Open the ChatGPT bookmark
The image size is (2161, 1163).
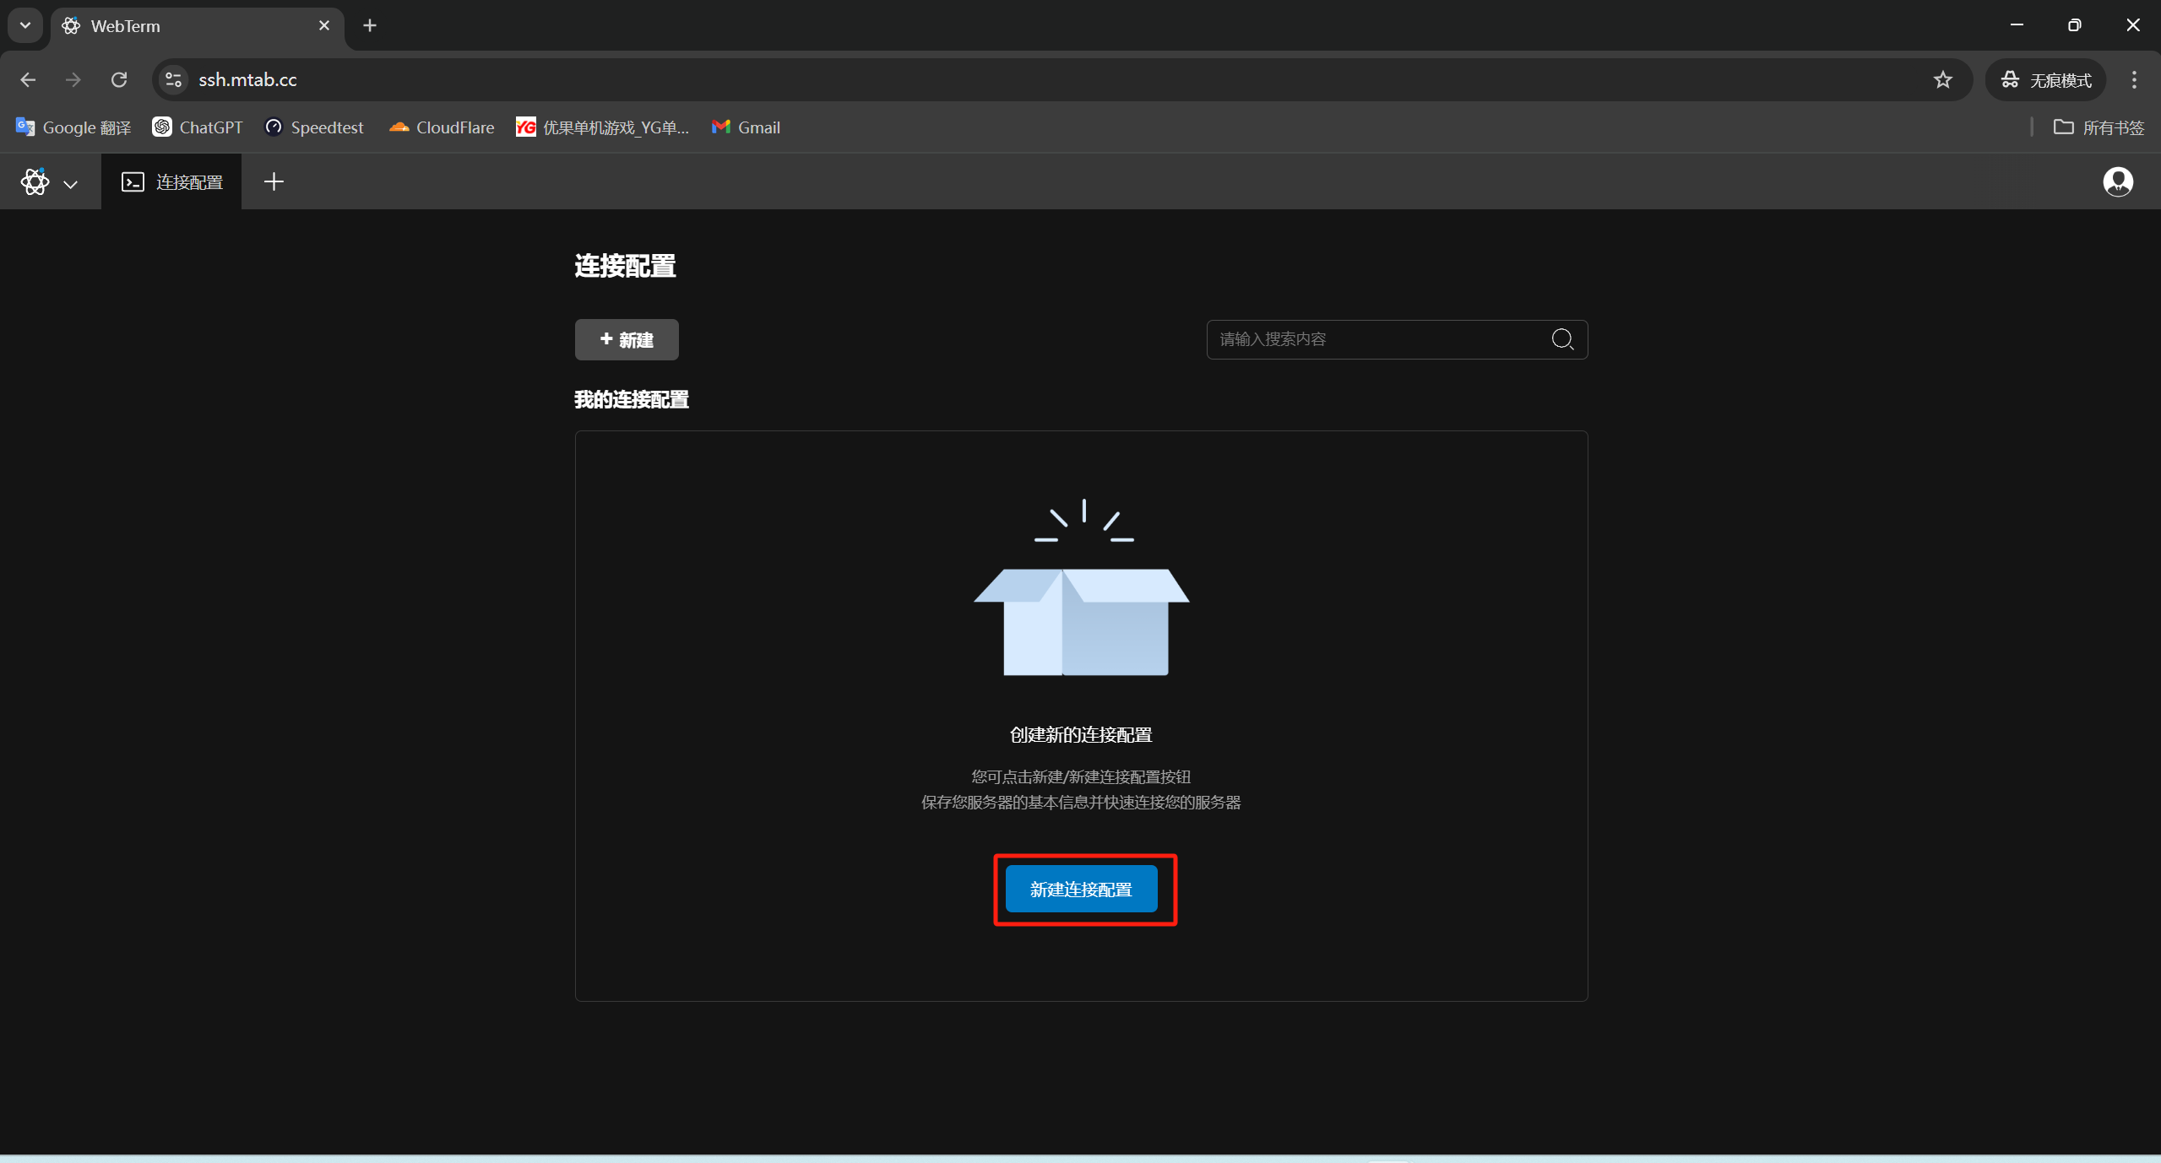(198, 127)
